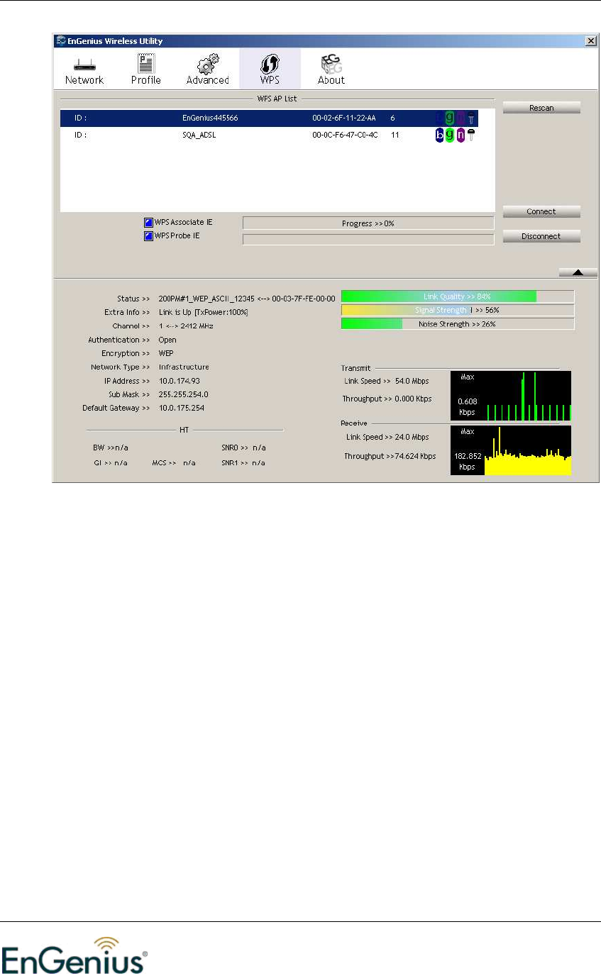
Task: Click the key security icon in the SQA_ADSL row
Action: point(470,135)
